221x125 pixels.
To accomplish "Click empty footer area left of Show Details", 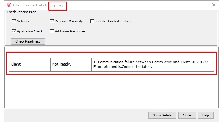I will [77, 115].
